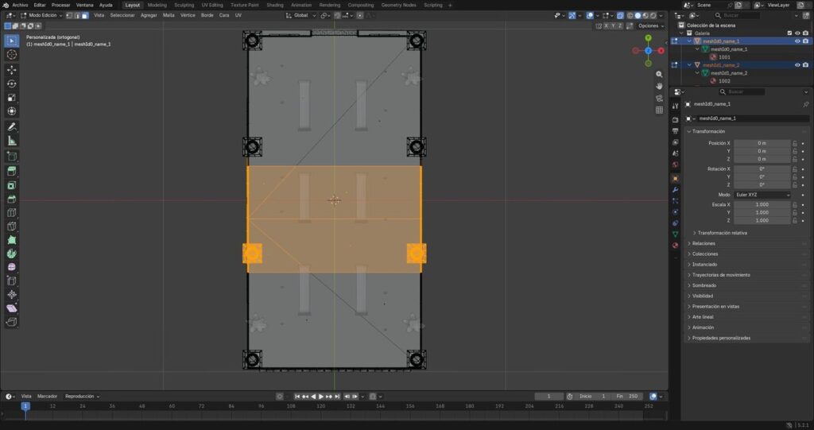Open the Modo Edición mode dropdown
The image size is (814, 430).
[41, 16]
